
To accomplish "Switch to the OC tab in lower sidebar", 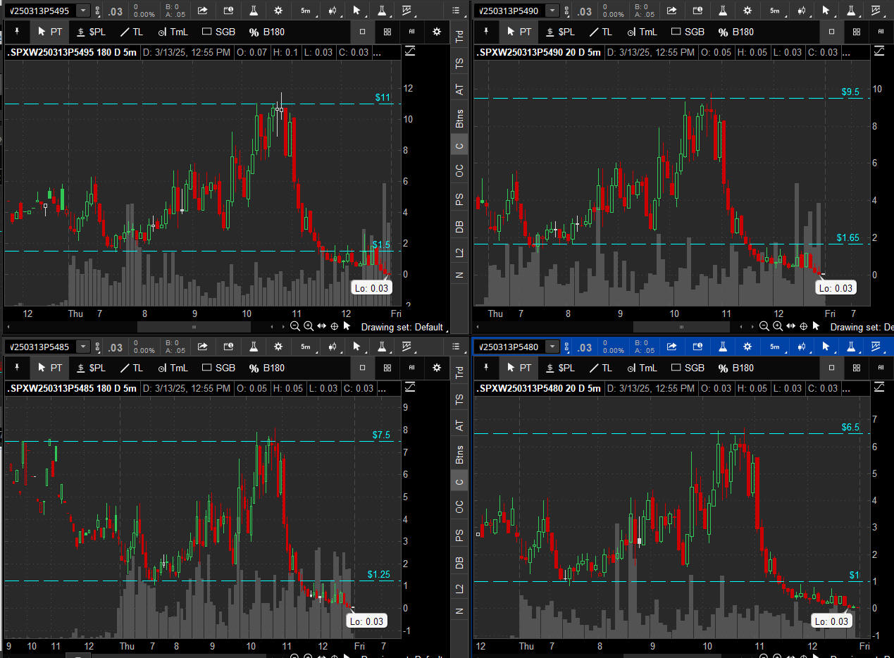I will coord(459,507).
